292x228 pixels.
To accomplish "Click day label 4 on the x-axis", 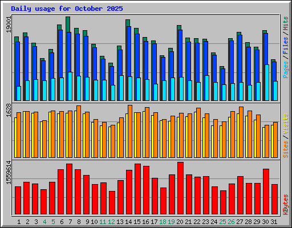I will [44, 222].
